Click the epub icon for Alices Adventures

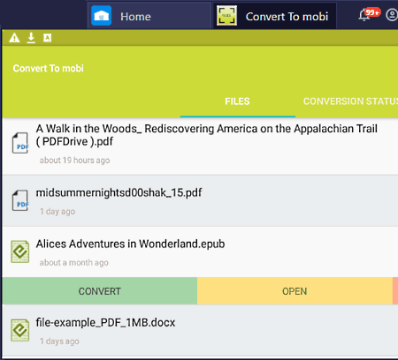pos(20,251)
